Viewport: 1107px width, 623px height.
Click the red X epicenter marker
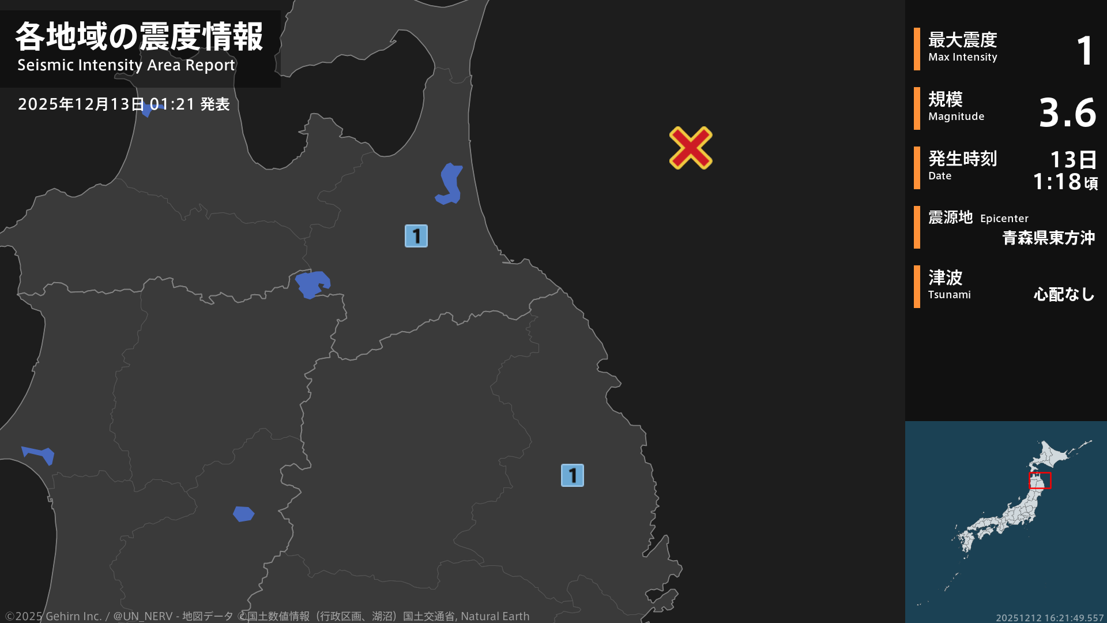click(691, 148)
